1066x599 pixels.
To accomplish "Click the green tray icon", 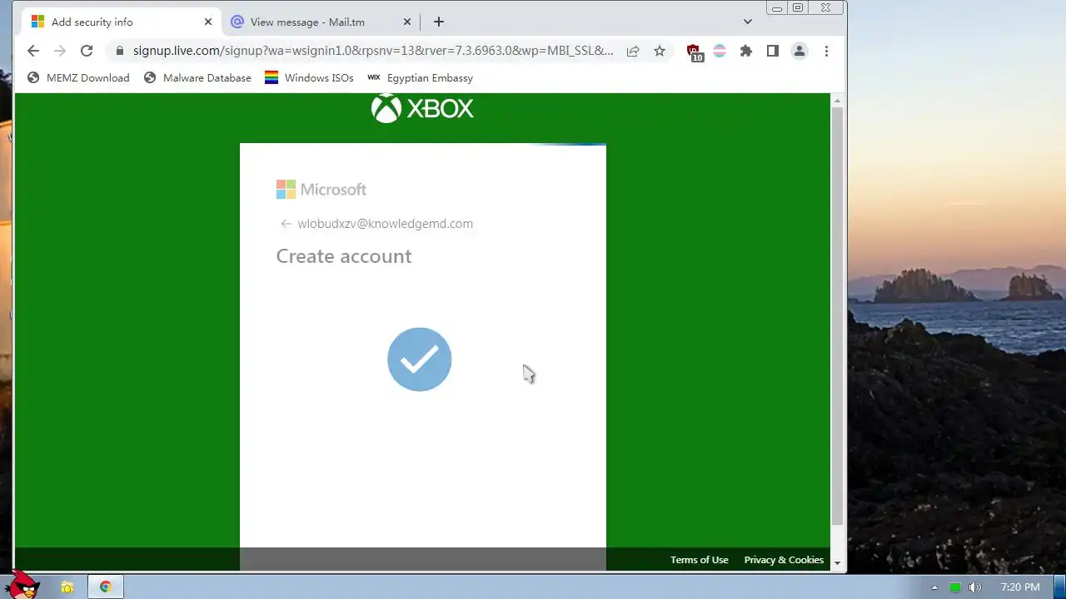I will tap(955, 587).
